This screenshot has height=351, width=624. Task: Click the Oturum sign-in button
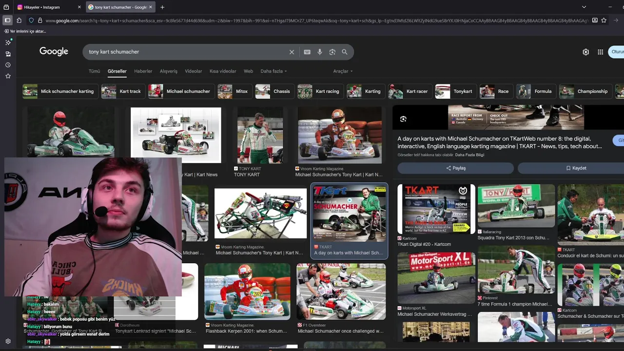pos(617,52)
